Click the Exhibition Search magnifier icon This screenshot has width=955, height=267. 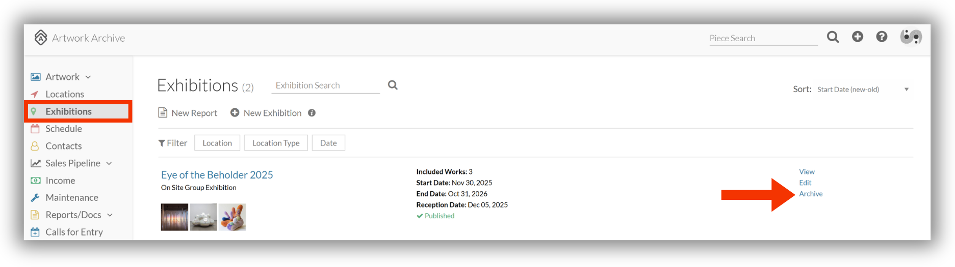click(x=393, y=85)
